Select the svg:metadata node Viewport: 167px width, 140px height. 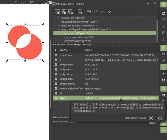click(x=79, y=26)
